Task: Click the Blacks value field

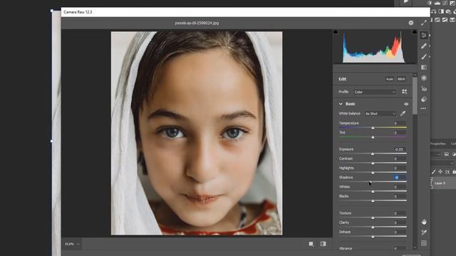Action: 399,196
